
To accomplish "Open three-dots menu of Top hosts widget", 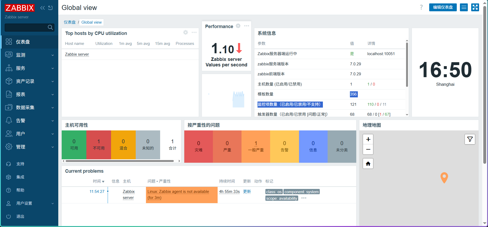I will click(x=194, y=32).
